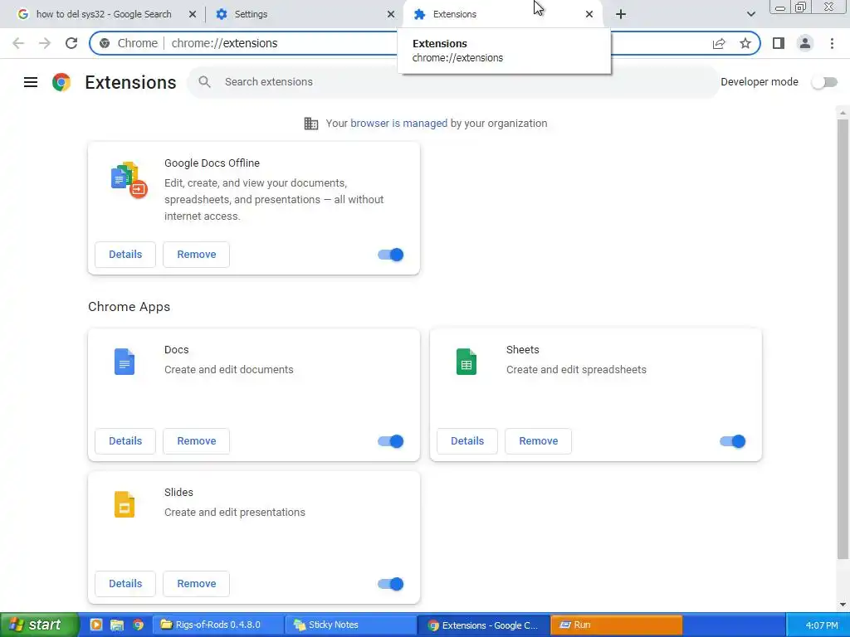Bookmark this page with the star icon
This screenshot has height=637, width=850.
pyautogui.click(x=745, y=43)
